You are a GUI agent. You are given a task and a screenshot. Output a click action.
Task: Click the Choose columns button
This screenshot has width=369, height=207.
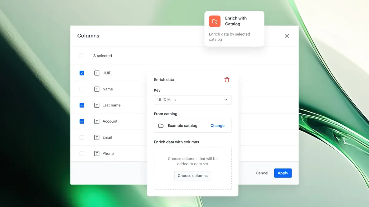(192, 175)
